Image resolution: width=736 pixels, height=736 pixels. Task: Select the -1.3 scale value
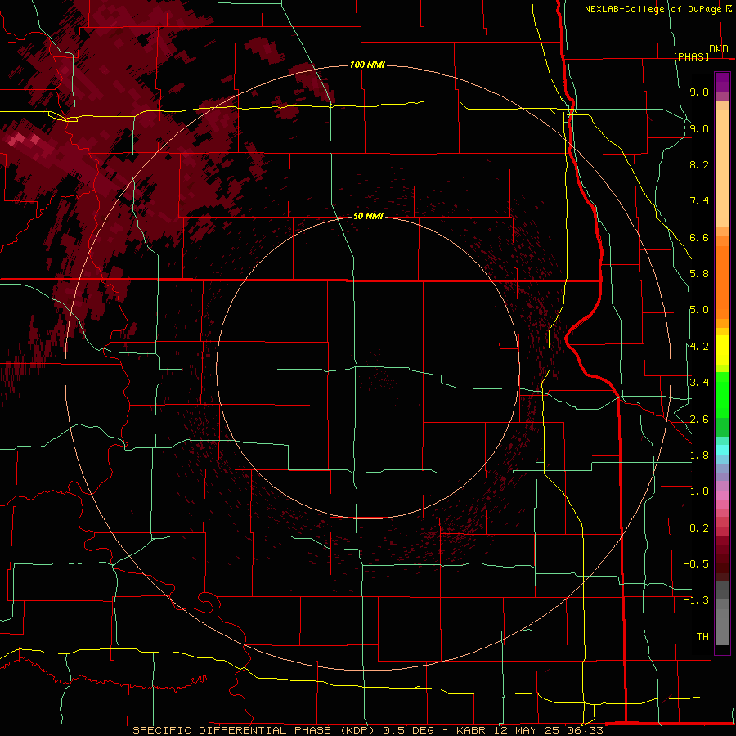[696, 600]
